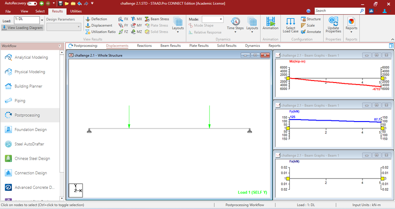Click the open folder icon in quick access
The width and height of the screenshot is (395, 209).
click(x=67, y=3)
